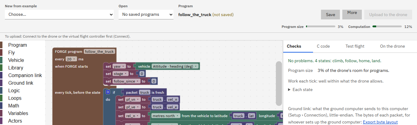Click the 'when FORGE starts' label
This screenshot has height=125, width=417.
click(71, 66)
